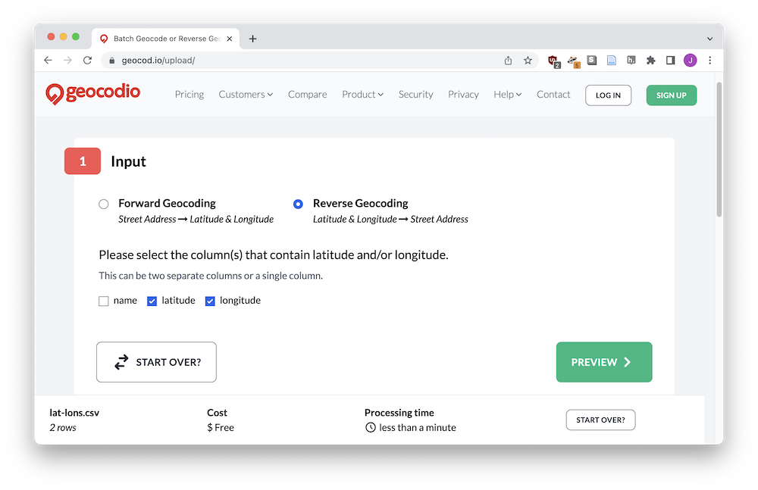The width and height of the screenshot is (758, 490).
Task: Reload the page with refresh icon
Action: 87,61
